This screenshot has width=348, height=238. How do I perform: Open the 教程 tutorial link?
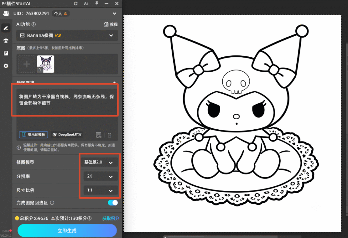tap(111, 24)
